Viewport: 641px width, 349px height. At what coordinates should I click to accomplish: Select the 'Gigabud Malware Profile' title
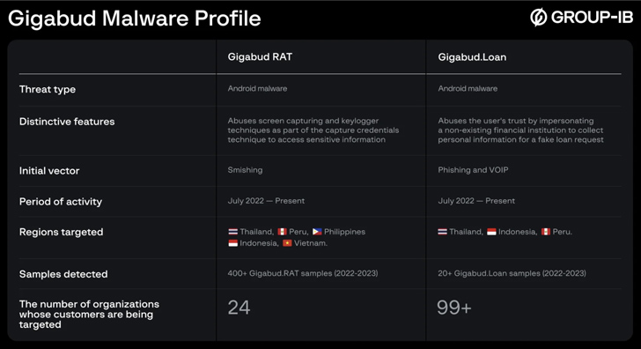click(x=135, y=19)
